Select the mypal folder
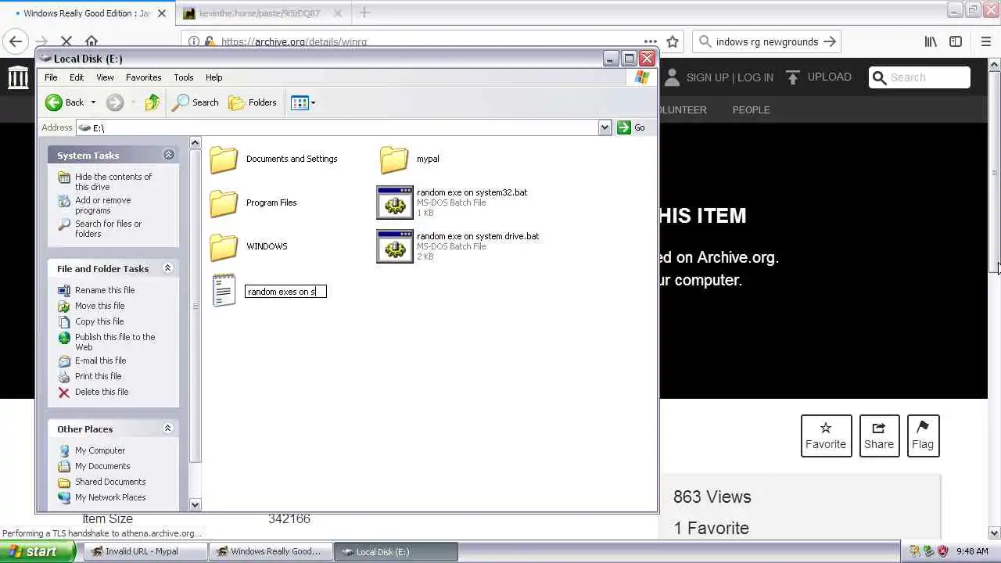This screenshot has width=1001, height=563. pyautogui.click(x=410, y=159)
